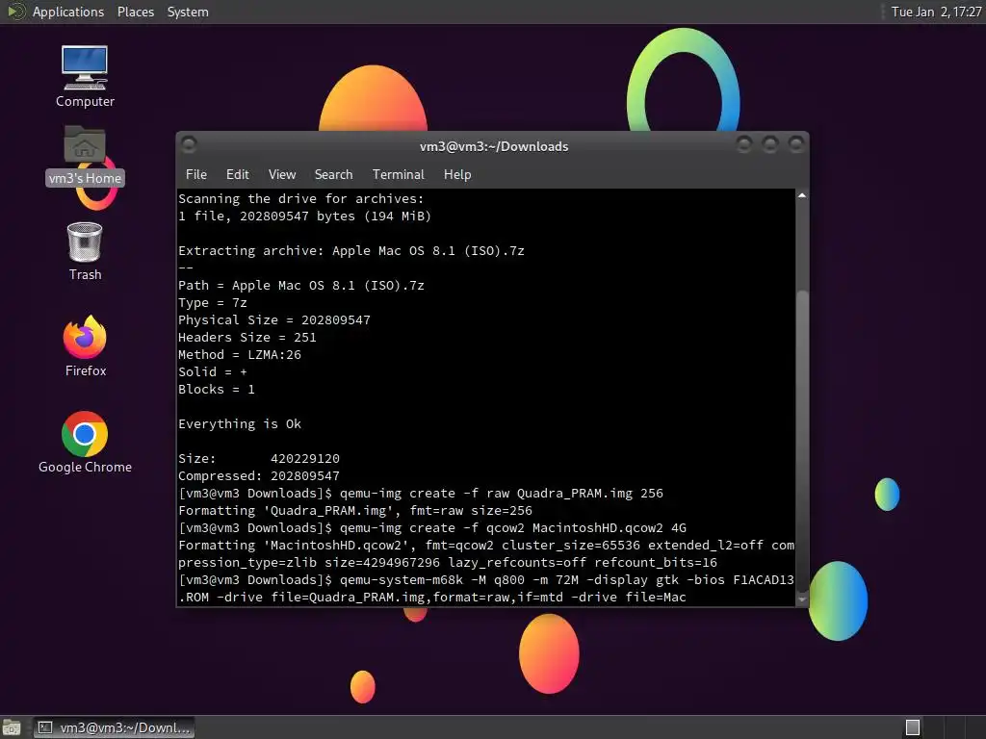The height and width of the screenshot is (739, 986).
Task: Click the '1 file, 202809547 bytes' line
Action: coord(304,217)
